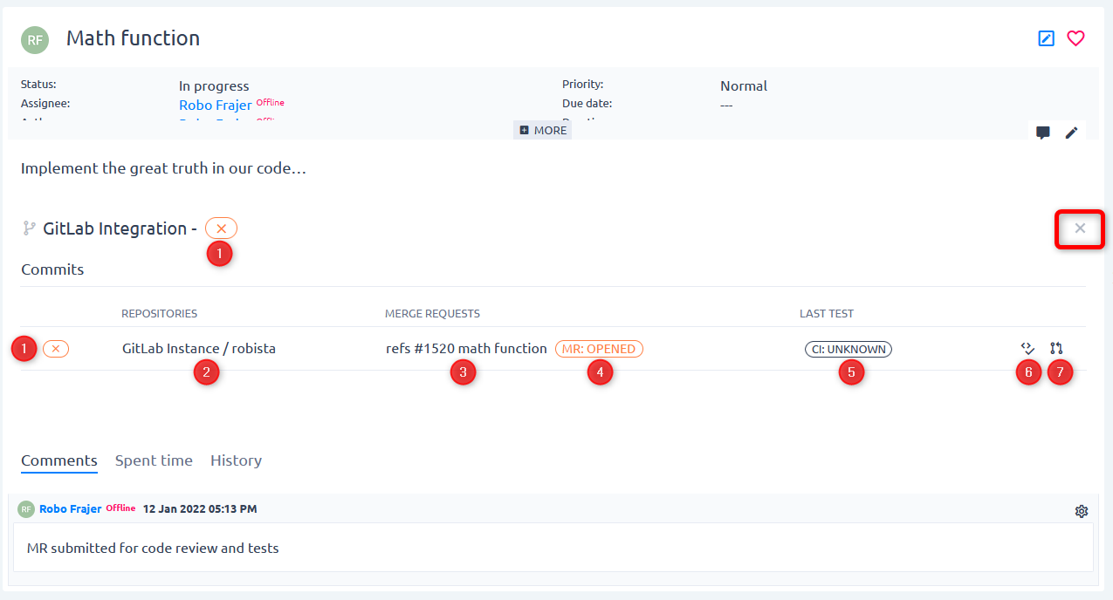Open the History tab
The width and height of the screenshot is (1113, 600).
pyautogui.click(x=236, y=460)
